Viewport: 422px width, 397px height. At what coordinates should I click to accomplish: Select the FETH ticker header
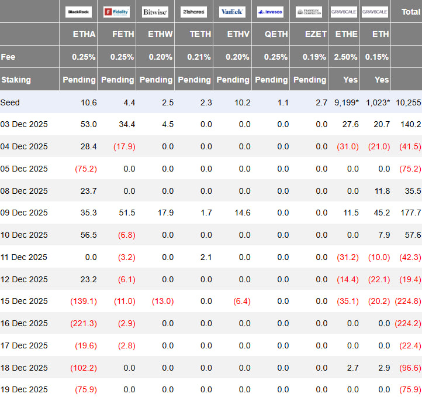point(123,34)
